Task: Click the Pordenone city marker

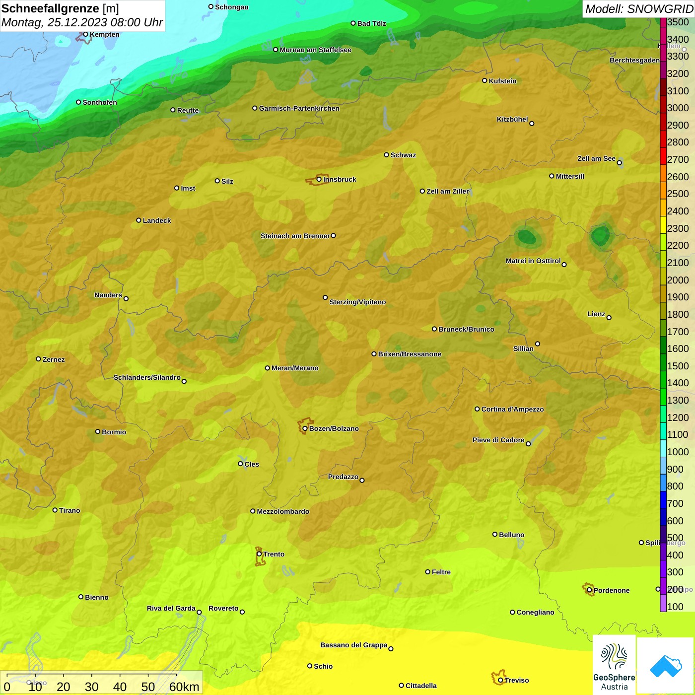Action: click(589, 590)
